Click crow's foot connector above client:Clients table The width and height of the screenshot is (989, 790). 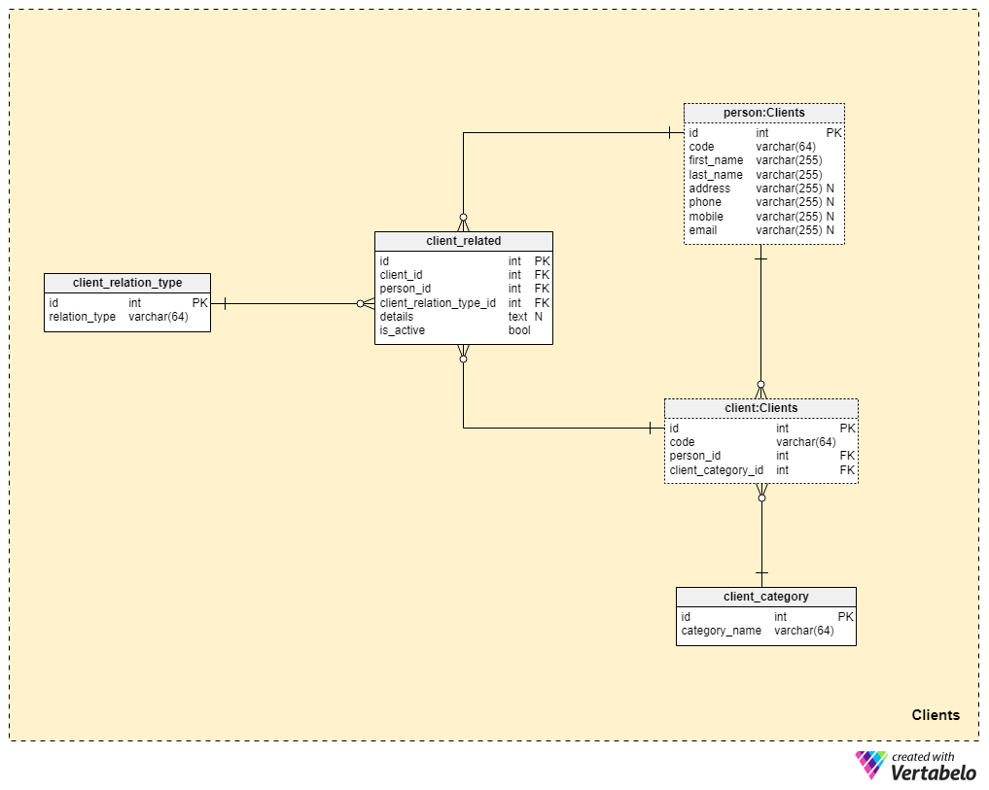coord(760,390)
